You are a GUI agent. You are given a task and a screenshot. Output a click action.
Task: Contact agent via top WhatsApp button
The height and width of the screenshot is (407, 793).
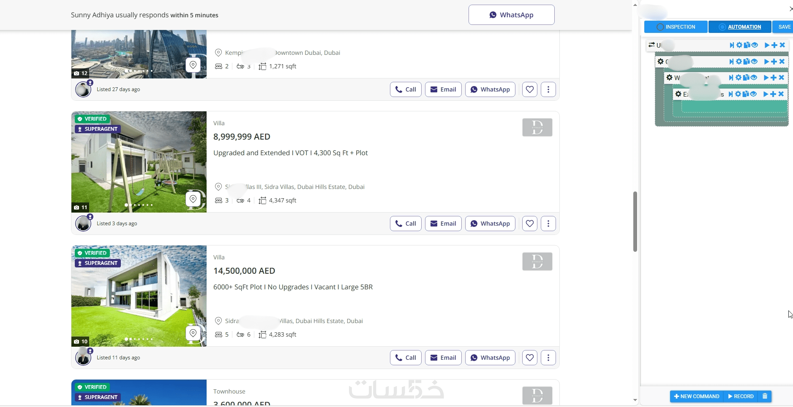(511, 15)
